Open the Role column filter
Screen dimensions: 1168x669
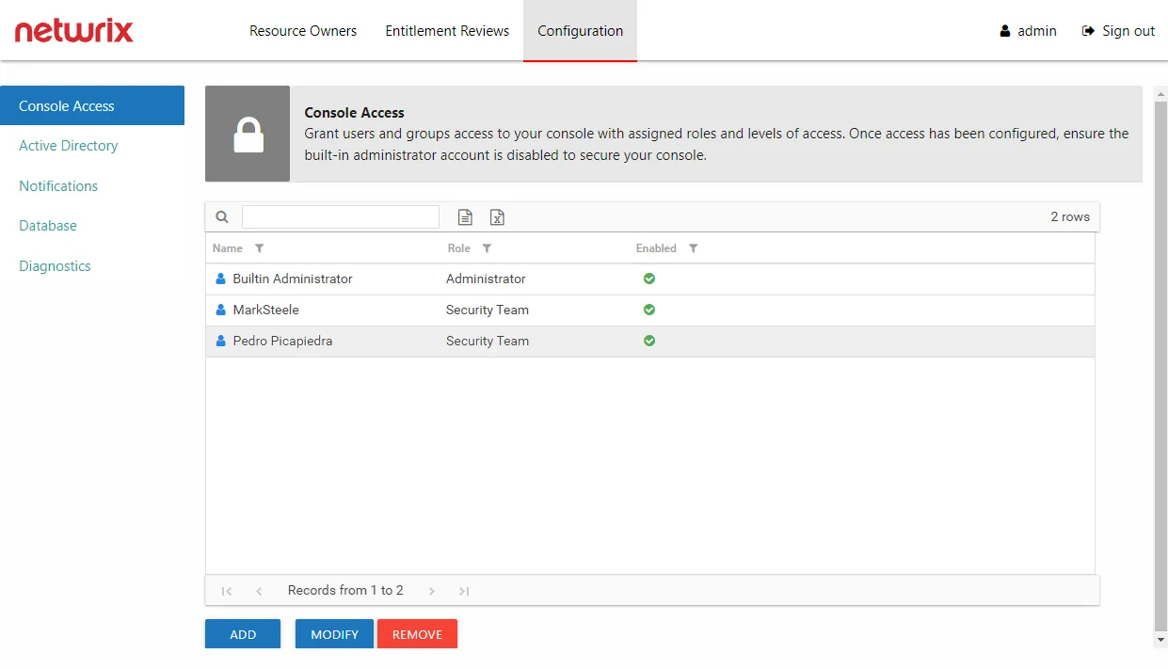coord(487,248)
